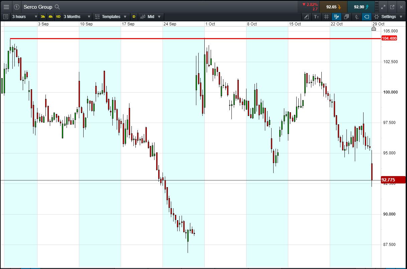The image size is (407, 269).
Task: Select the 1D interval shortcut
Action: click(58, 16)
